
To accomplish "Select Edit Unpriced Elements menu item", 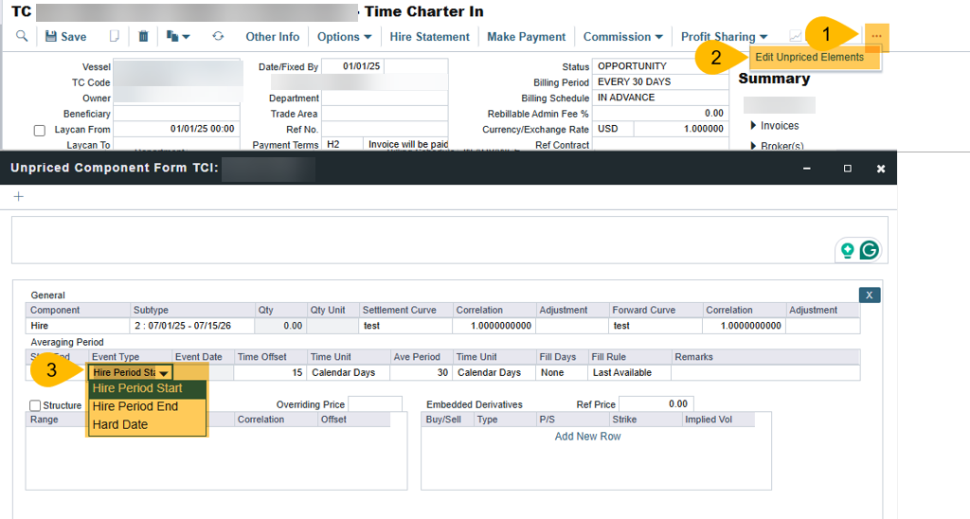I will pos(809,58).
